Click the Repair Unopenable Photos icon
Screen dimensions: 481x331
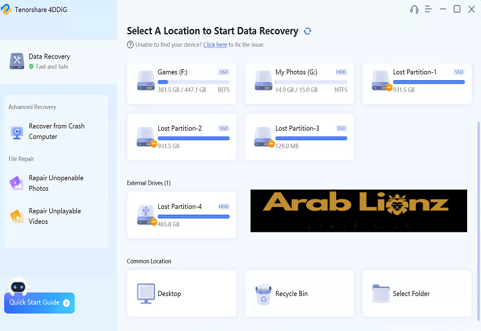[17, 183]
